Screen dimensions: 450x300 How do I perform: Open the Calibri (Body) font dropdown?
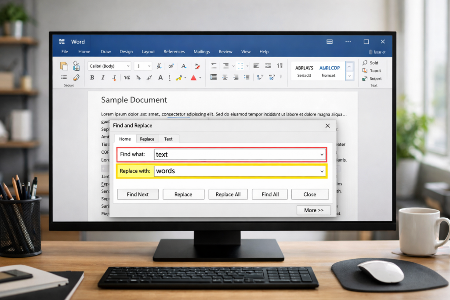coord(109,66)
